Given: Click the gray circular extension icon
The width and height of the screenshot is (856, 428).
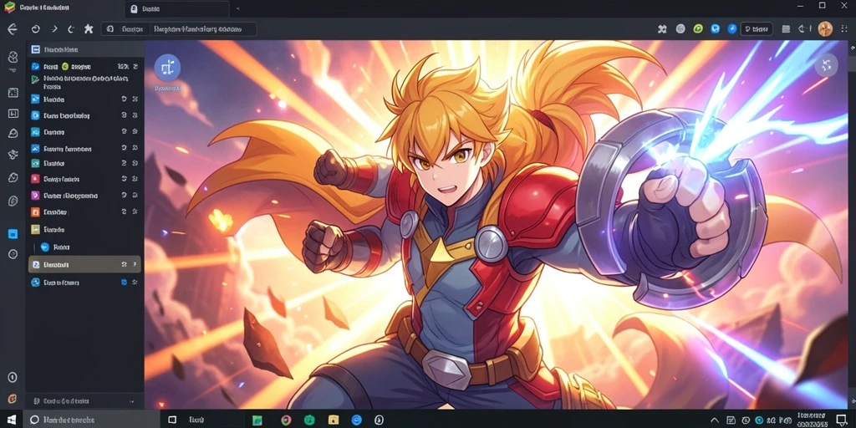Looking at the screenshot, I should pyautogui.click(x=680, y=29).
